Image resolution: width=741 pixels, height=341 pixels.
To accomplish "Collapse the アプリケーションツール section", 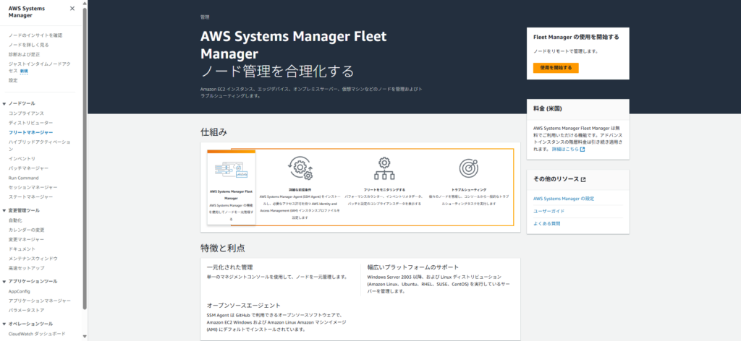I will coord(4,282).
